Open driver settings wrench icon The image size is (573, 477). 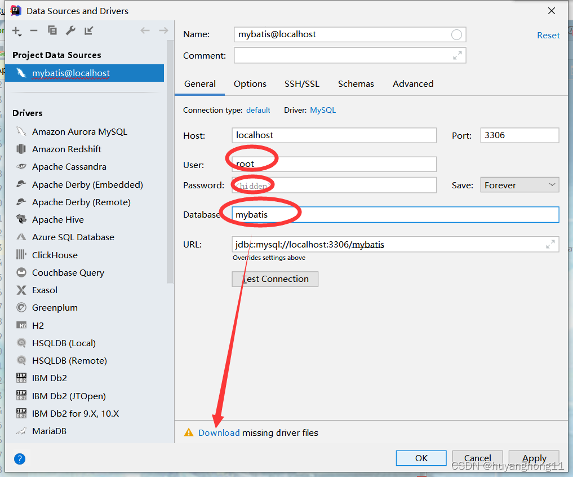click(x=70, y=30)
